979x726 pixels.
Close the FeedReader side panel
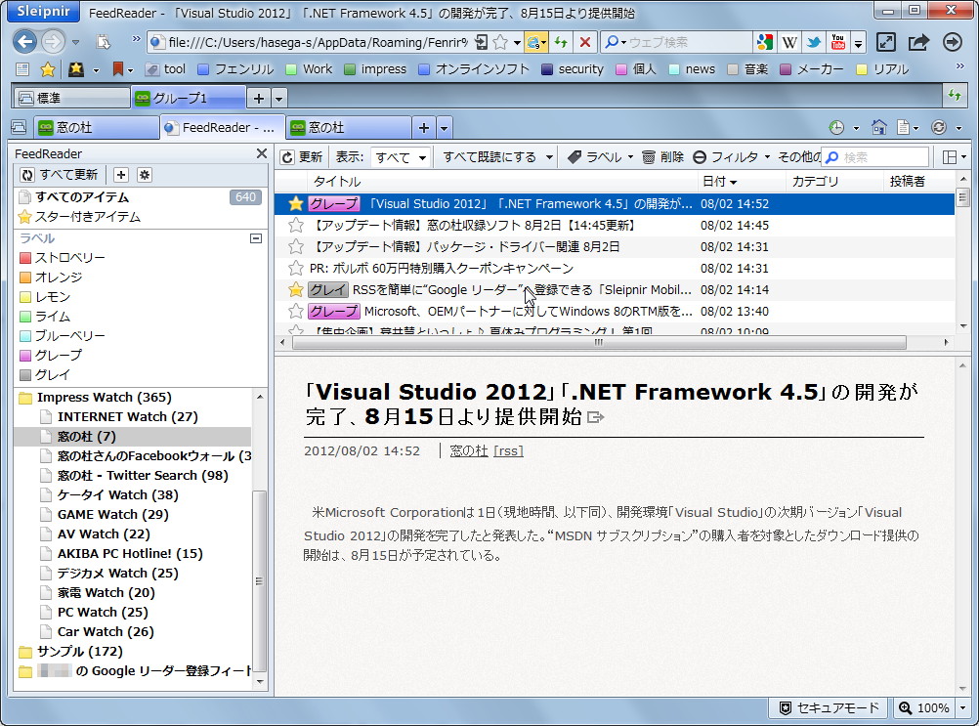tap(262, 153)
